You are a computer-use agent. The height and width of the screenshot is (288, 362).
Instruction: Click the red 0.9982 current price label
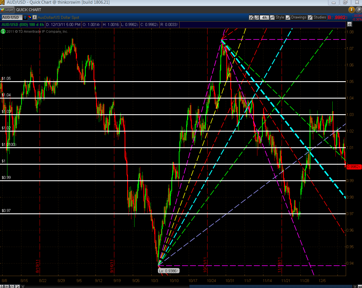[354, 167]
